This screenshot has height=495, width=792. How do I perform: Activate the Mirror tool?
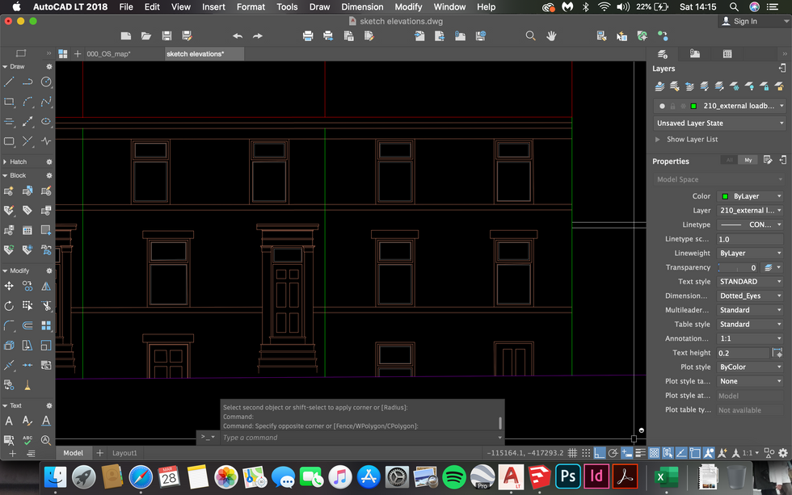pyautogui.click(x=46, y=286)
